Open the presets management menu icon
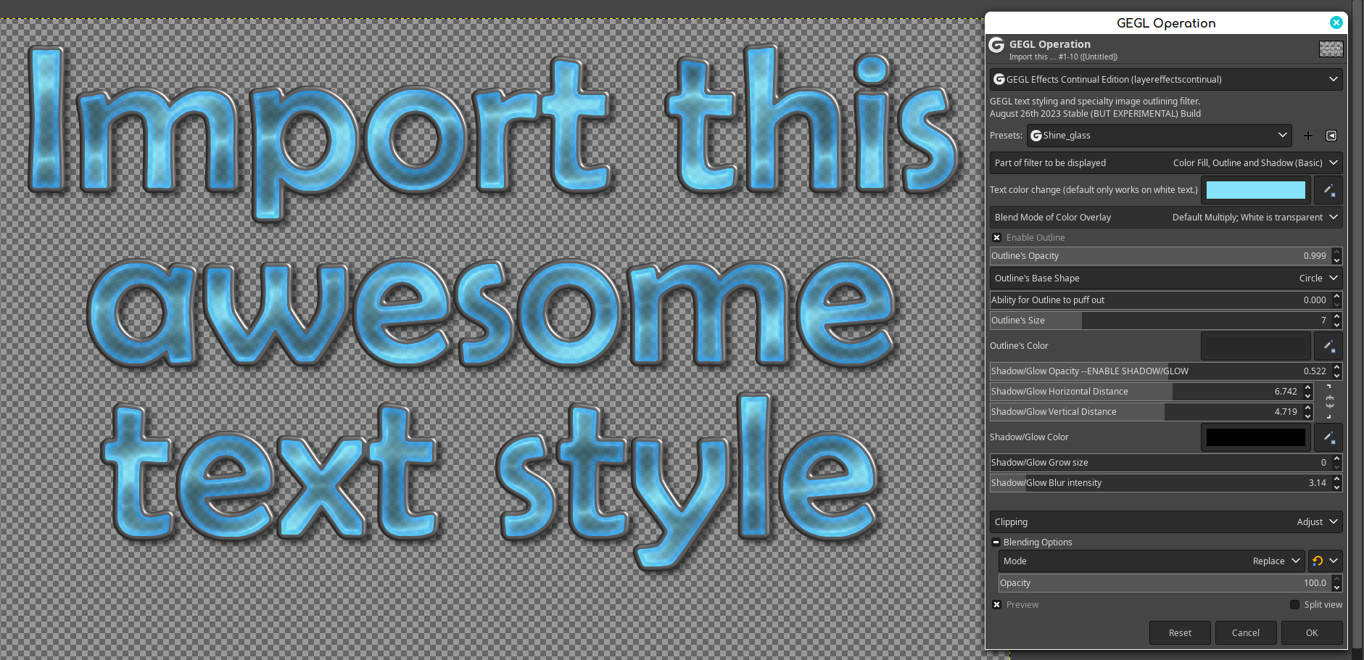Viewport: 1364px width, 660px height. click(1331, 136)
